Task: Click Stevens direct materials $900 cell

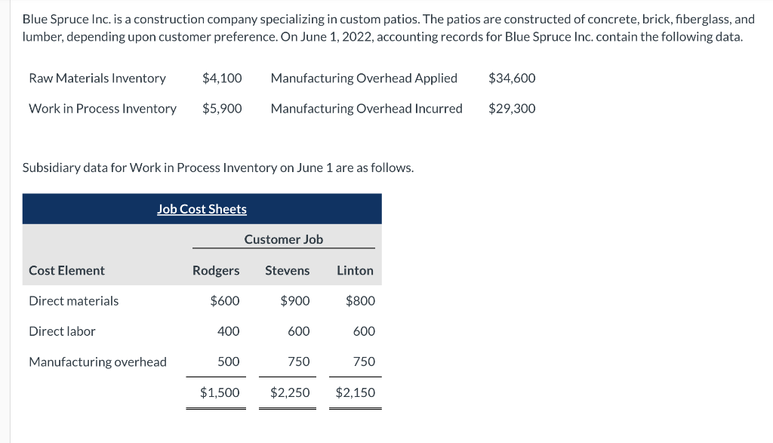Action: pyautogui.click(x=295, y=301)
